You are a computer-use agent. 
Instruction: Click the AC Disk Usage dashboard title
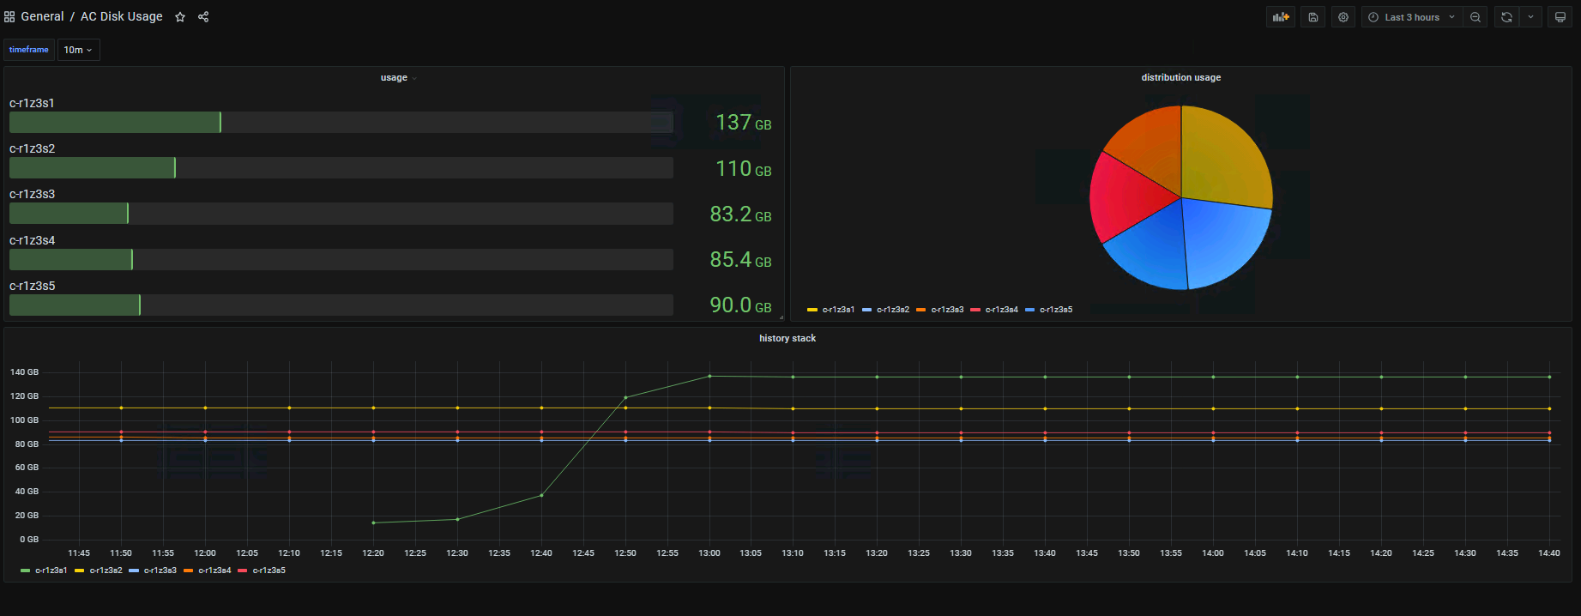click(121, 16)
